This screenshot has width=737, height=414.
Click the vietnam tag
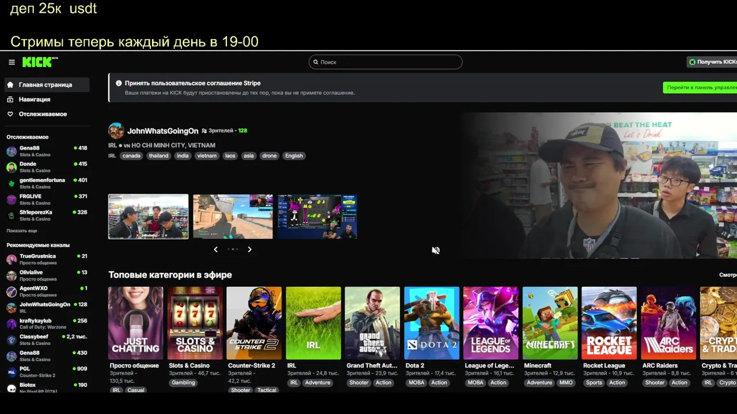(x=207, y=156)
